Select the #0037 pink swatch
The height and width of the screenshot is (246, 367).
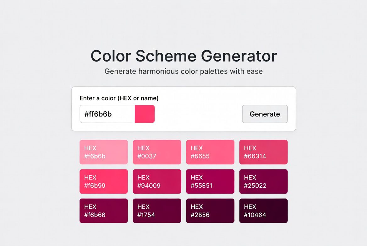point(157,152)
